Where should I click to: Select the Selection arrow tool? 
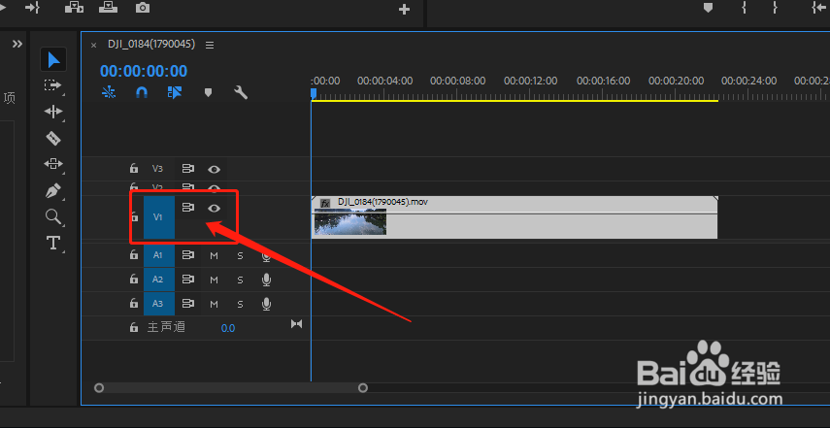point(53,60)
